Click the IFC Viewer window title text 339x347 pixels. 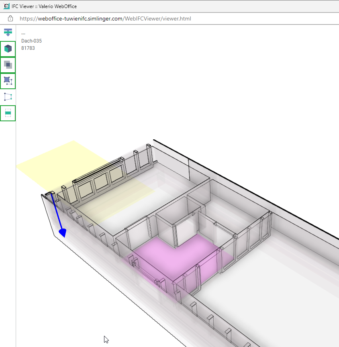pos(44,6)
